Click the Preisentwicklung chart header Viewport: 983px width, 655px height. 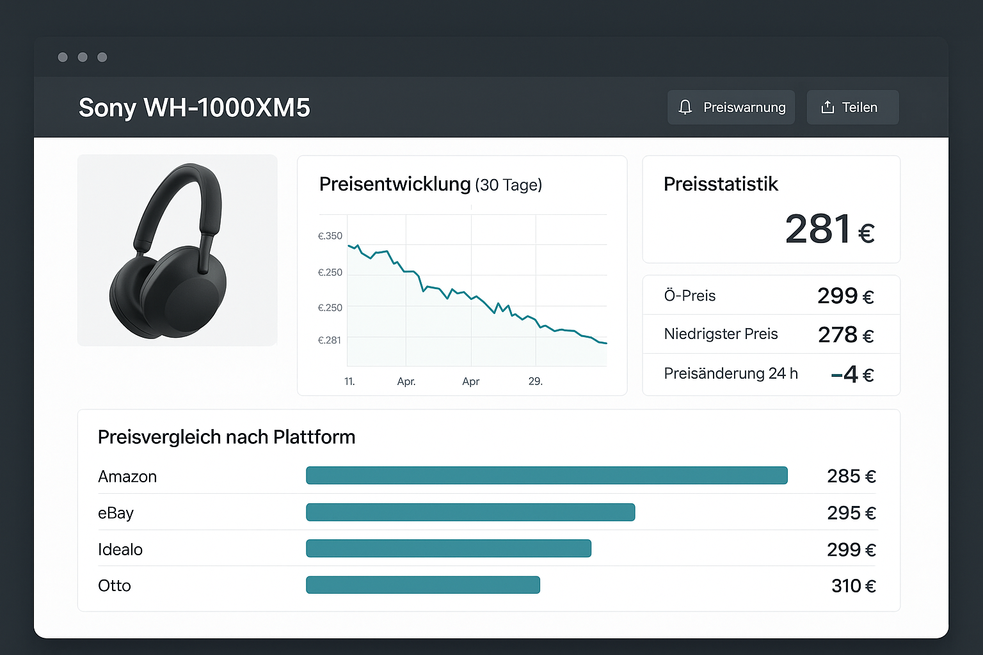click(x=394, y=184)
